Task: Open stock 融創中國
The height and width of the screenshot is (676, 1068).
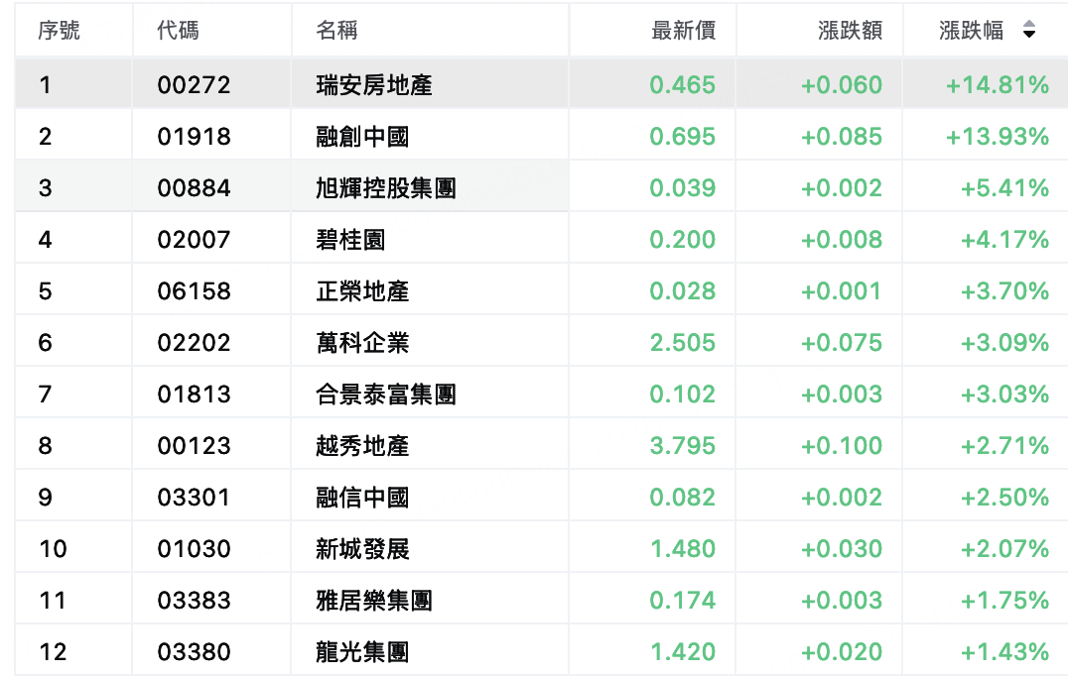Action: pos(362,137)
